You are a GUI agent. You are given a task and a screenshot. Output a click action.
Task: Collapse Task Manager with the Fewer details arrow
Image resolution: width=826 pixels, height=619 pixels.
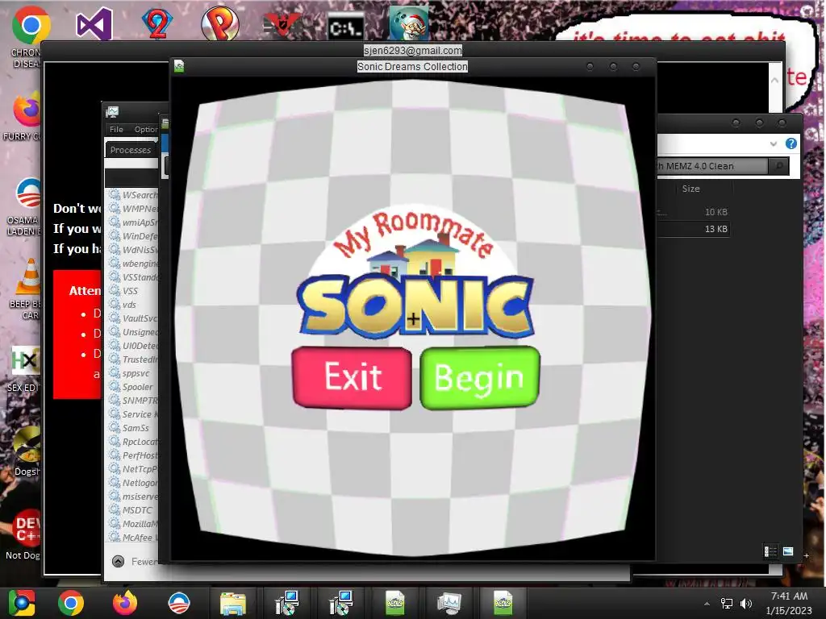click(x=118, y=561)
